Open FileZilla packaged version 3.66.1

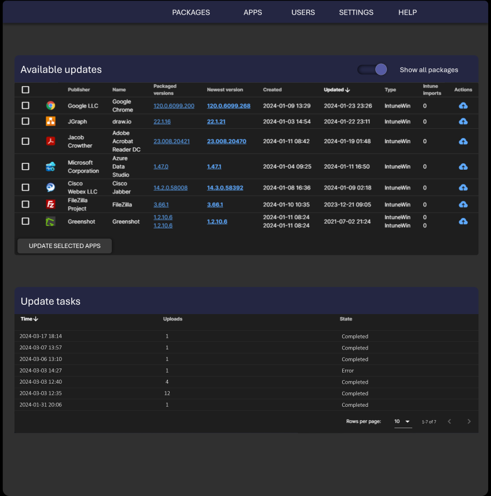[161, 205]
